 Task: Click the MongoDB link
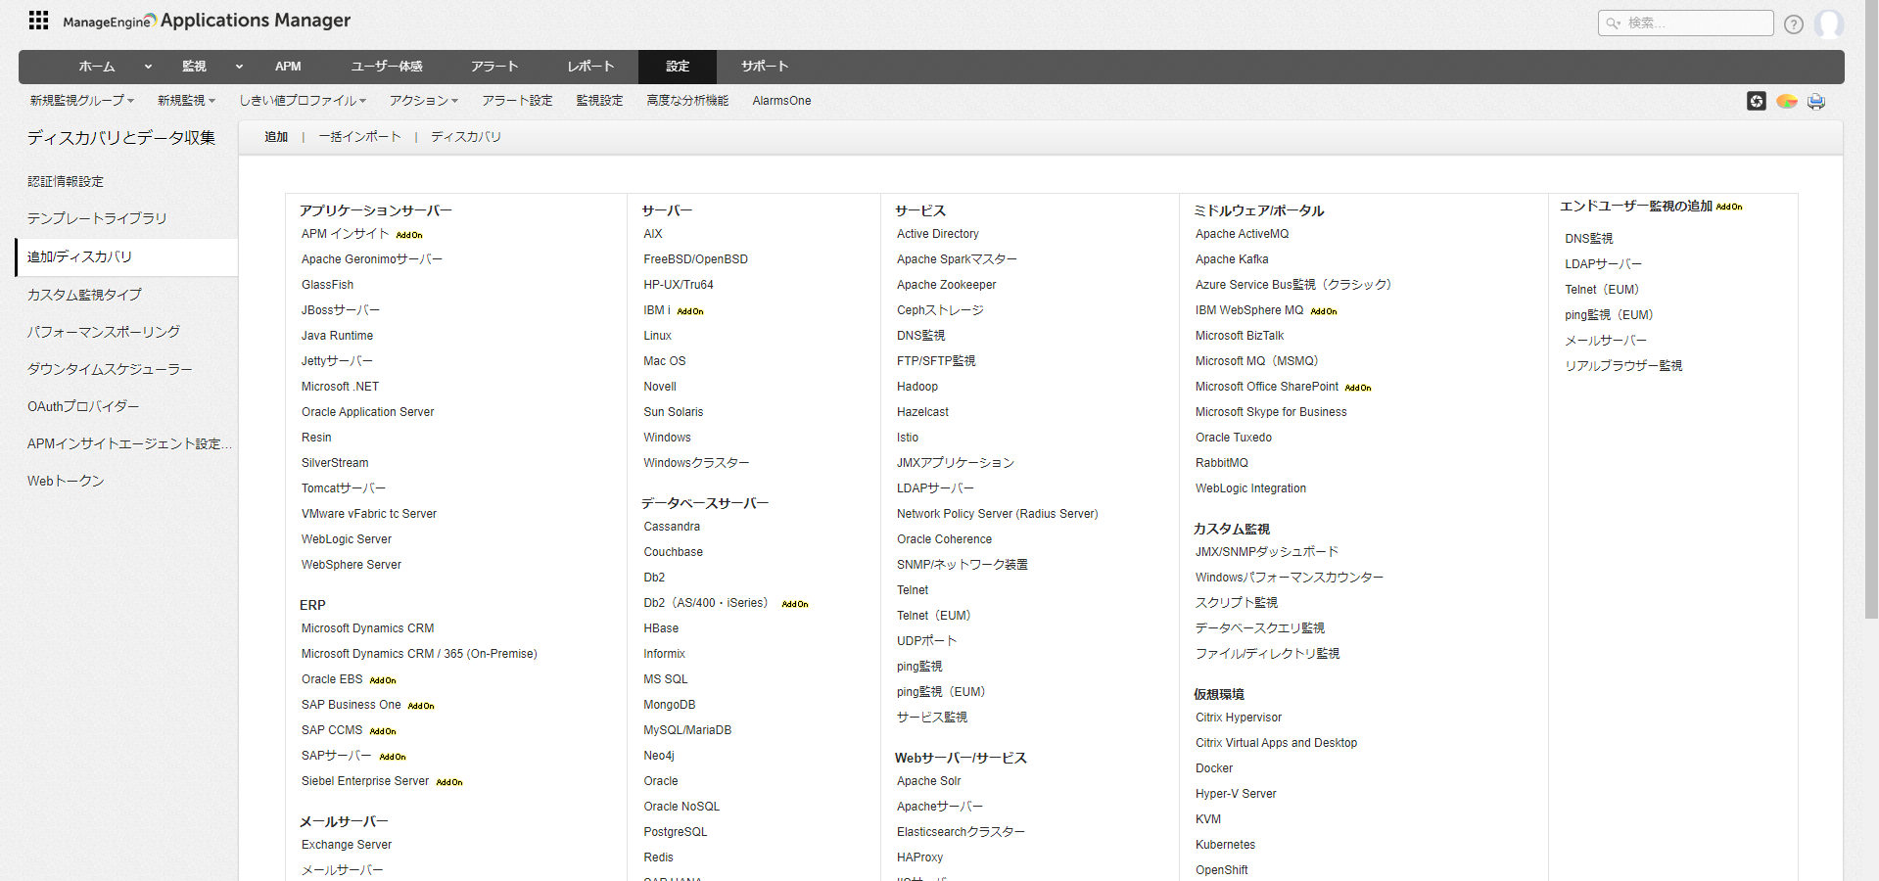tap(669, 705)
